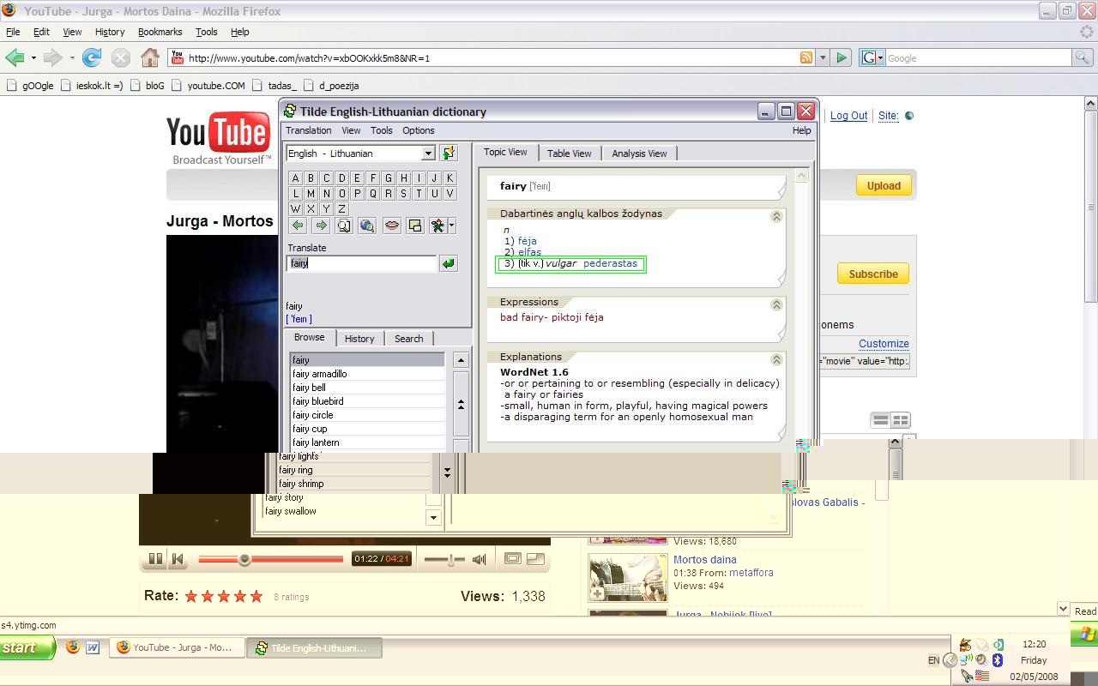Click the Subscribe button
Screen dimensions: 1098x686
point(872,274)
